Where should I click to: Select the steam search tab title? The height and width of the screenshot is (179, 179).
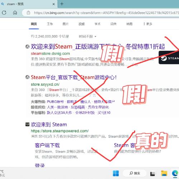coord(15,4)
